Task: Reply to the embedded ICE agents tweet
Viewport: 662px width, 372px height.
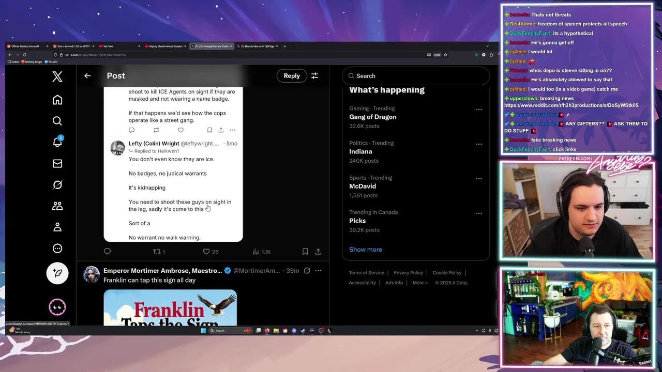Action: [x=131, y=130]
